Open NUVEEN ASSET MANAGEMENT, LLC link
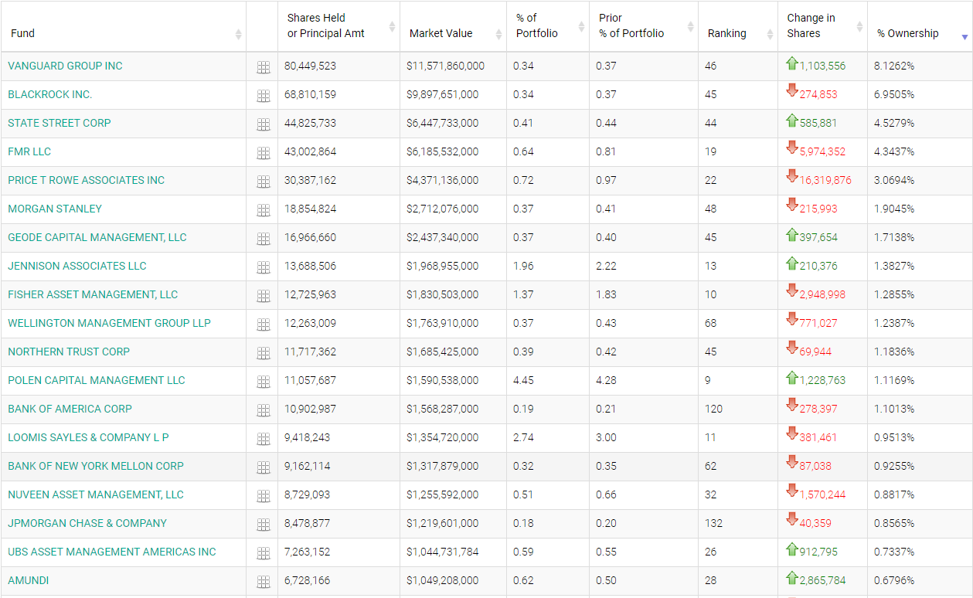Viewport: 973px width, 598px height. [x=96, y=495]
